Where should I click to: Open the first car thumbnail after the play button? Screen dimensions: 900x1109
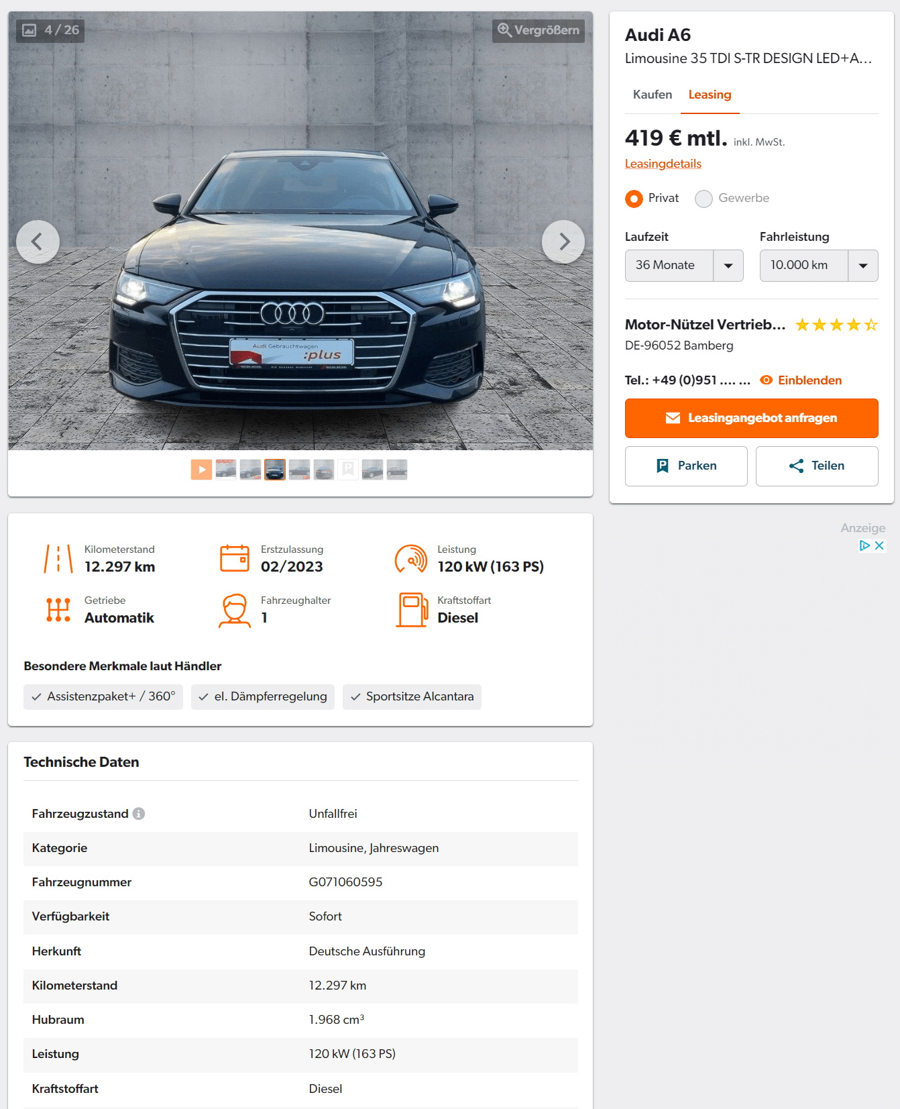226,469
